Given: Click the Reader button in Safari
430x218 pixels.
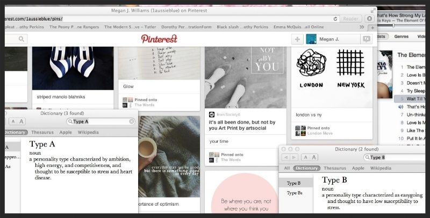Looking at the screenshot, I should coord(351,19).
